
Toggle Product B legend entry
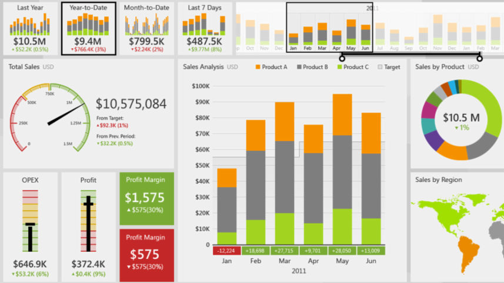pyautogui.click(x=312, y=67)
